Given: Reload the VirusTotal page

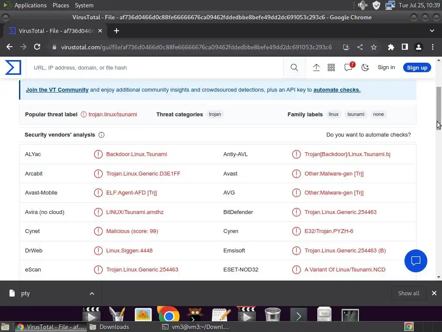Looking at the screenshot, I should point(37,47).
